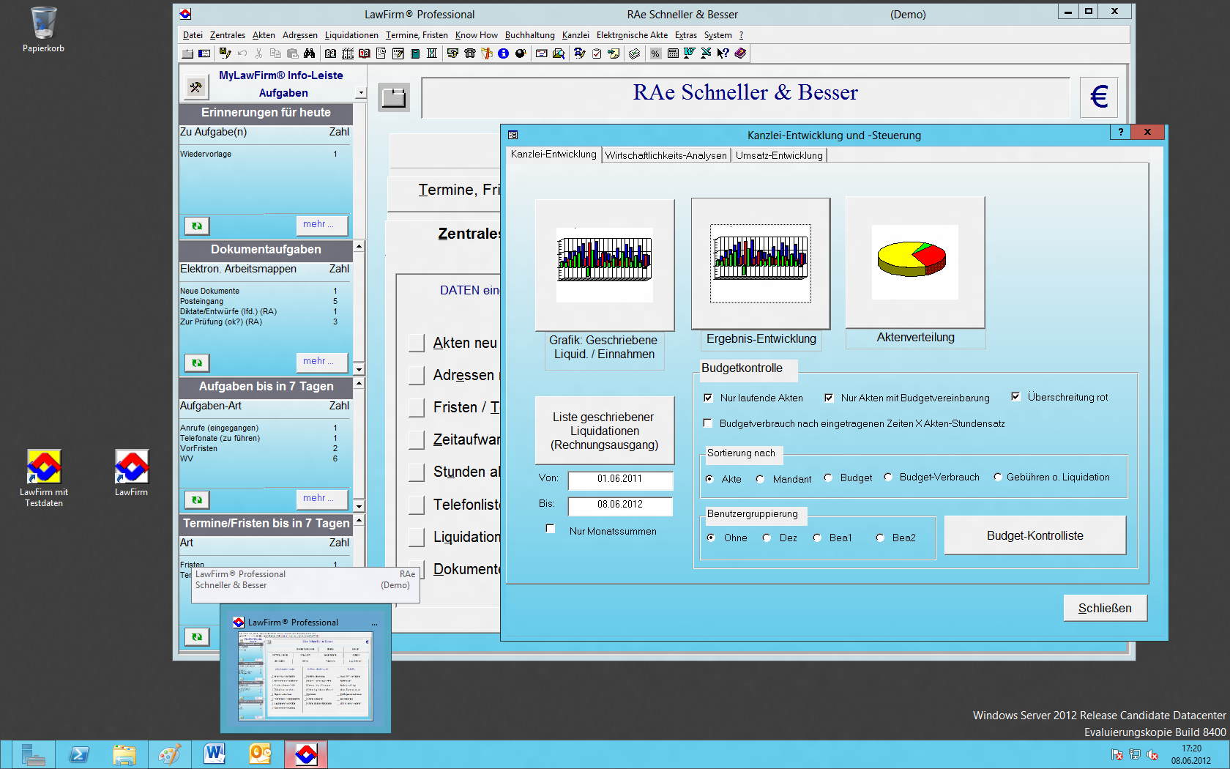Uncheck 'Überschreitung rot' option

point(1015,397)
